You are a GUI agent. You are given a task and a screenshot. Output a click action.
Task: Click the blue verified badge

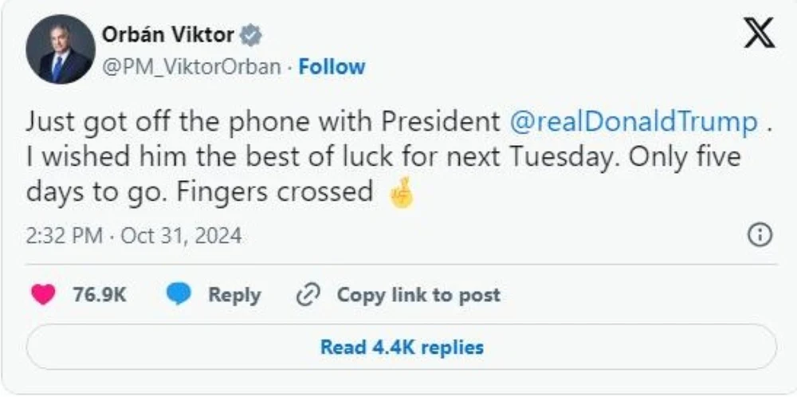pyautogui.click(x=251, y=35)
